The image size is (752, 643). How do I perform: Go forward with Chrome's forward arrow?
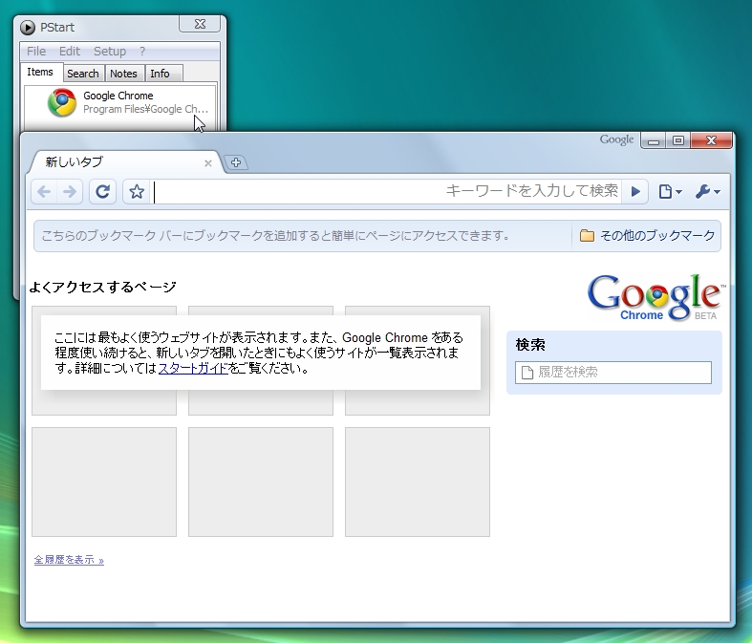70,192
